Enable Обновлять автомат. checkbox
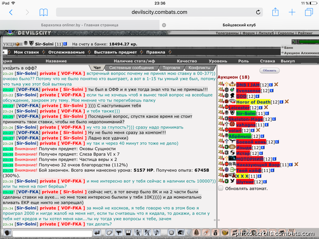This screenshot has width=319, height=239. click(221, 188)
